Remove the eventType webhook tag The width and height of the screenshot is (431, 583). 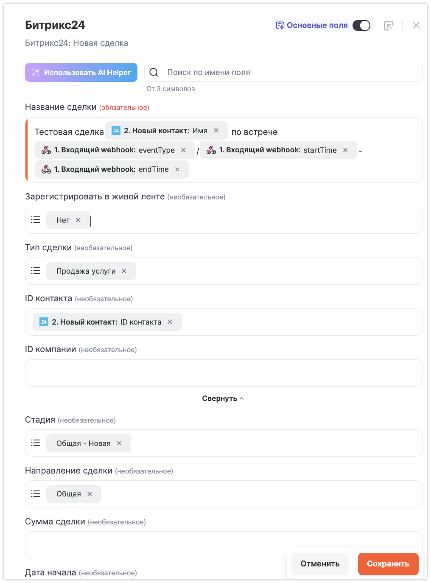coord(184,150)
